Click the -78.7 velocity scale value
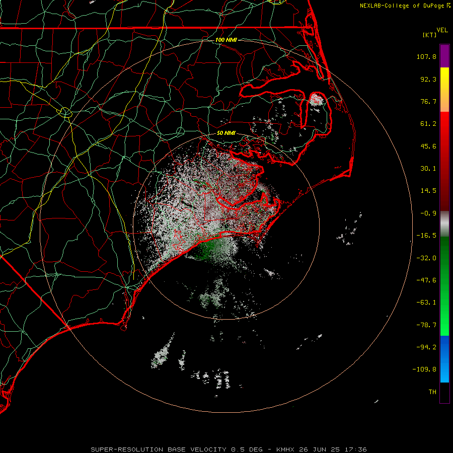Image resolution: width=453 pixels, height=453 pixels. click(426, 325)
